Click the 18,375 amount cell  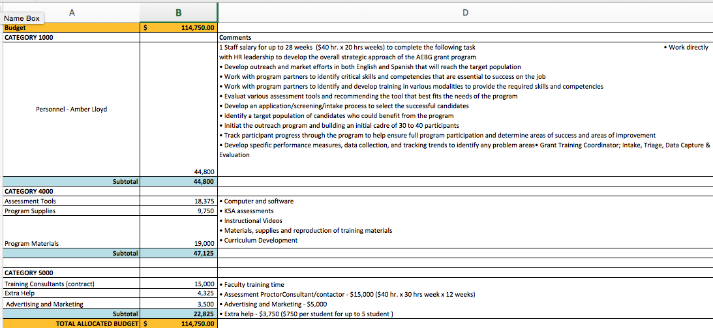click(178, 201)
